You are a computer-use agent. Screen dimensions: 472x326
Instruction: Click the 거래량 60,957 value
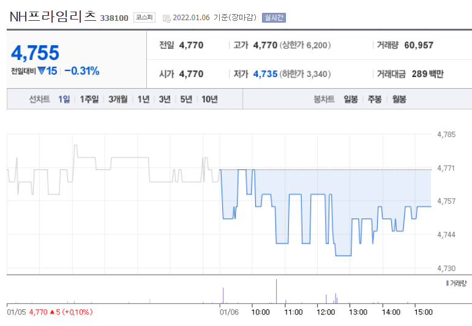419,45
